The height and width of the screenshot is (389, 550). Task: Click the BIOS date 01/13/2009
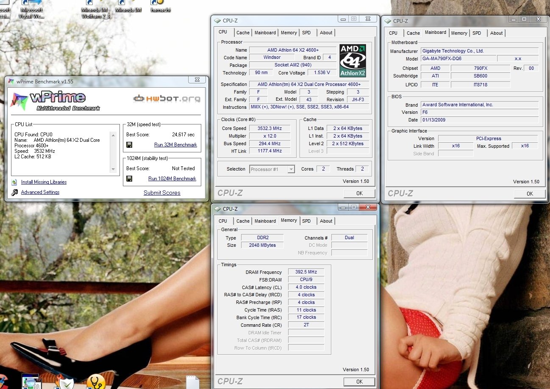click(480, 120)
